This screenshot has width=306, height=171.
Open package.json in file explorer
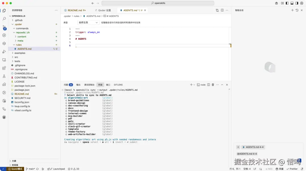[x=22, y=90]
